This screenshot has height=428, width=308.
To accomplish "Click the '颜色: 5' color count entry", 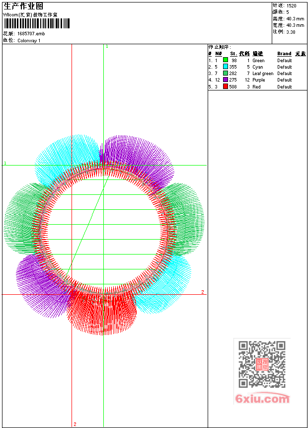I will click(x=281, y=12).
